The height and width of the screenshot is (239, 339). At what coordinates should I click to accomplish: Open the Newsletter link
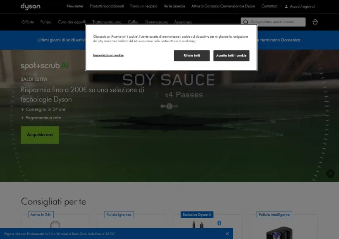75,6
